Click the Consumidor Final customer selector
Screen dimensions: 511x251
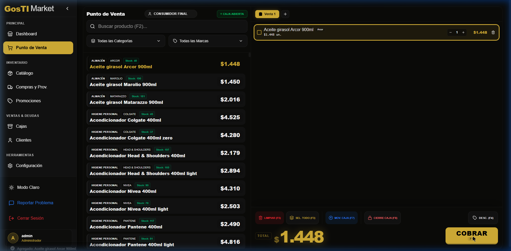coord(171,14)
